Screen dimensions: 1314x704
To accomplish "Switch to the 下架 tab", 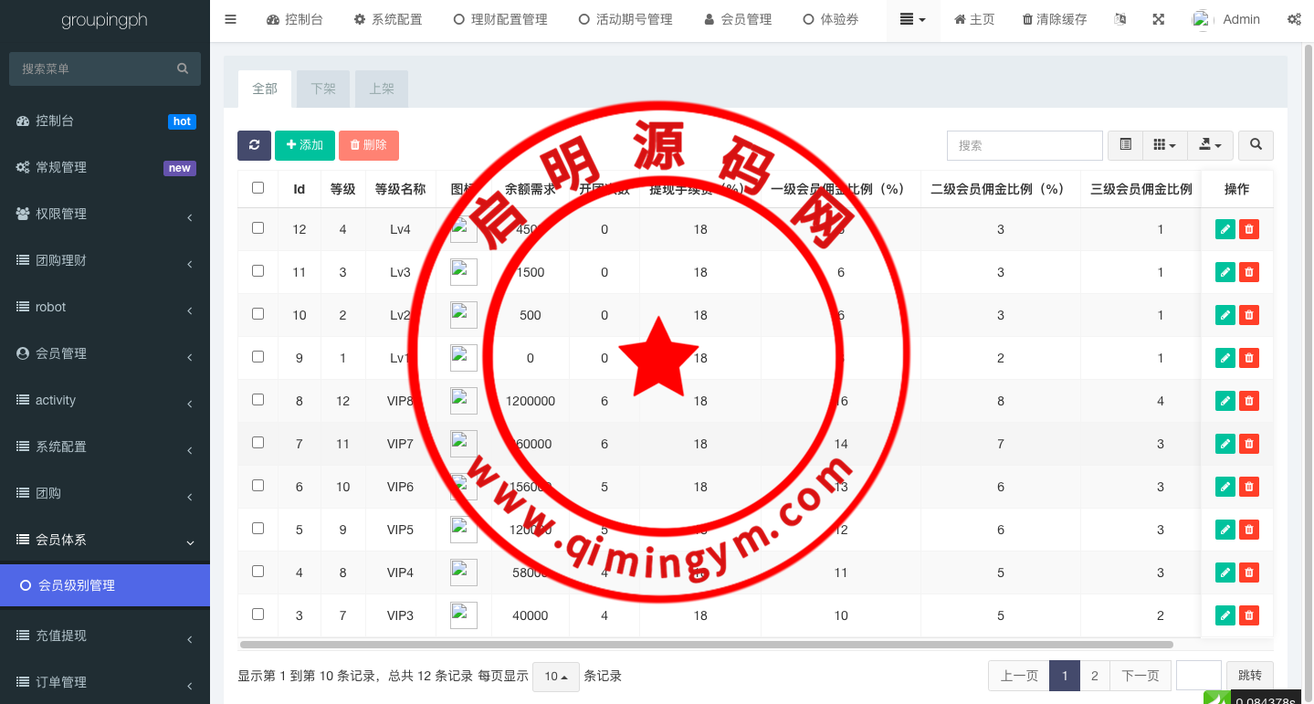I will 323,89.
